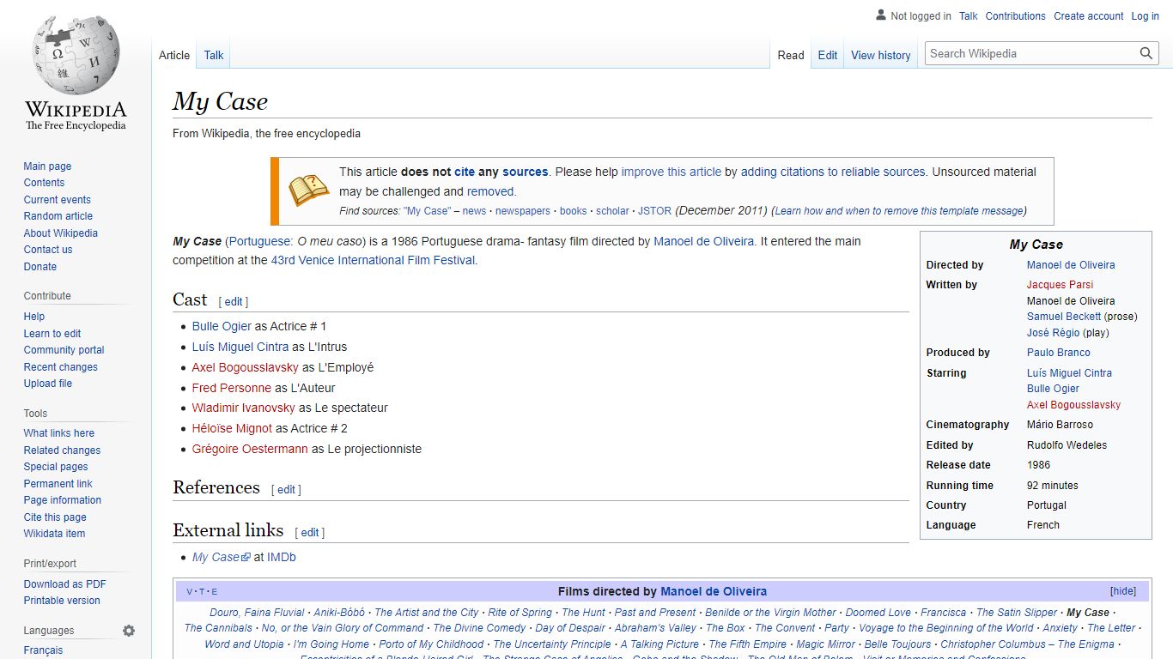Open Abraham's Valley film link
This screenshot has width=1173, height=659.
click(655, 628)
